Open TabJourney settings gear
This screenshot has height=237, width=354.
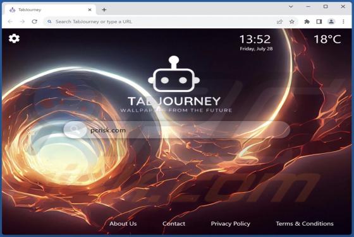point(14,38)
